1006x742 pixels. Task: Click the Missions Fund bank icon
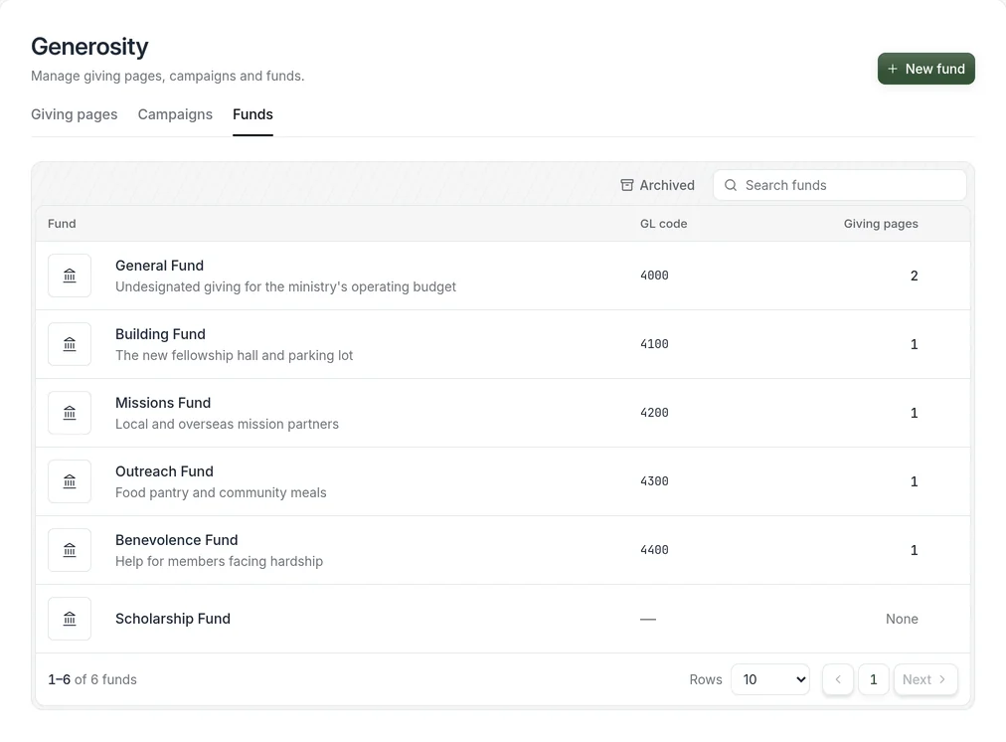click(x=70, y=414)
